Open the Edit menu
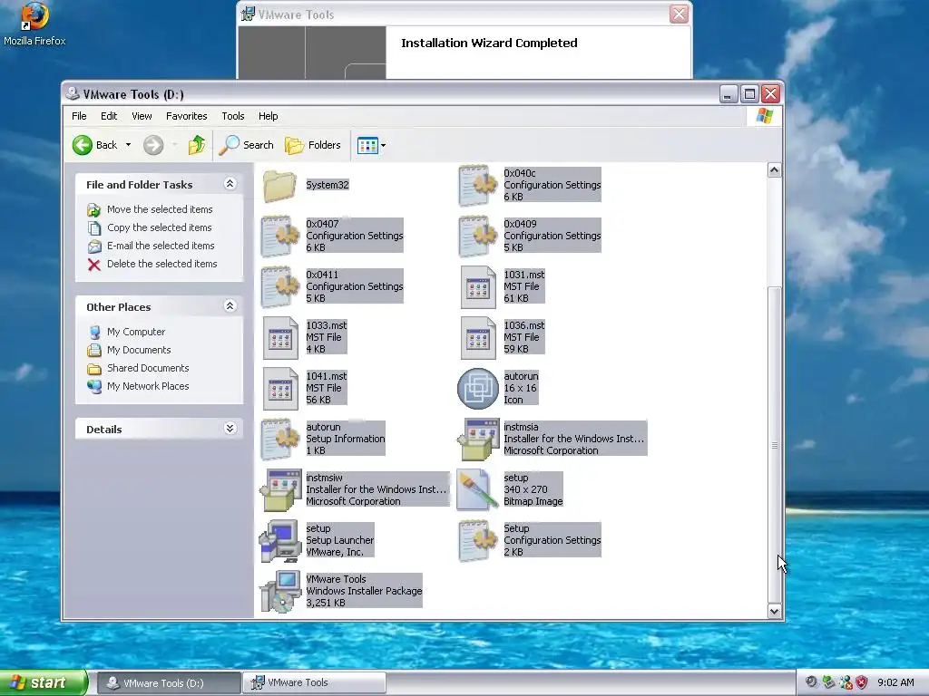Image resolution: width=929 pixels, height=696 pixels. tap(109, 116)
